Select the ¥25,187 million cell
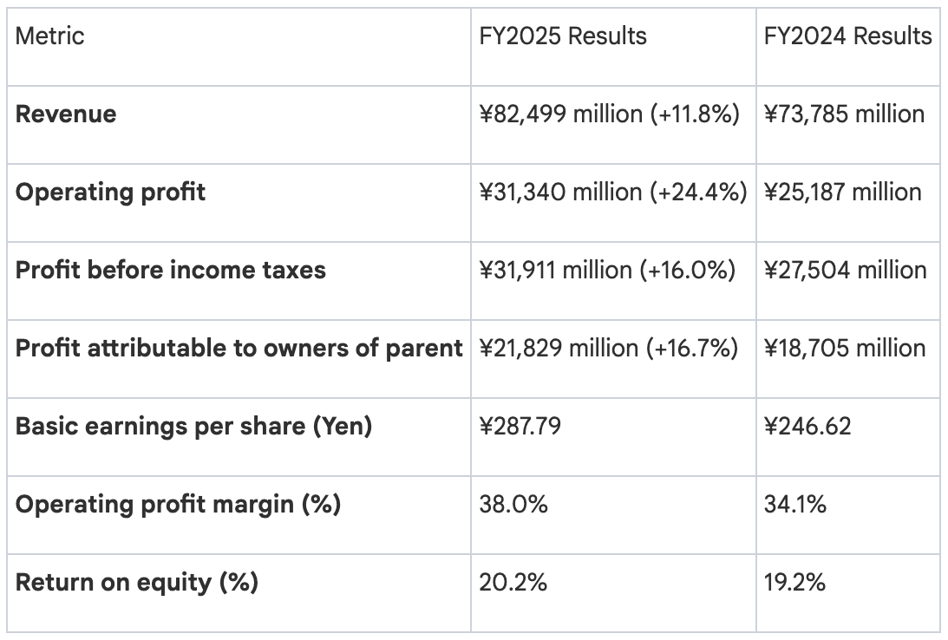This screenshot has width=948, height=640. (x=842, y=192)
